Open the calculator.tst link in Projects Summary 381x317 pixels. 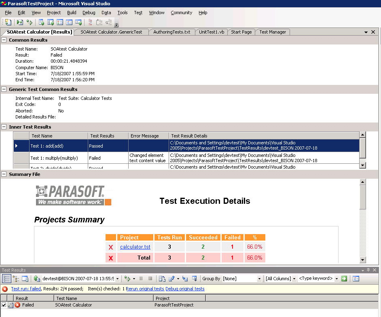tap(135, 247)
